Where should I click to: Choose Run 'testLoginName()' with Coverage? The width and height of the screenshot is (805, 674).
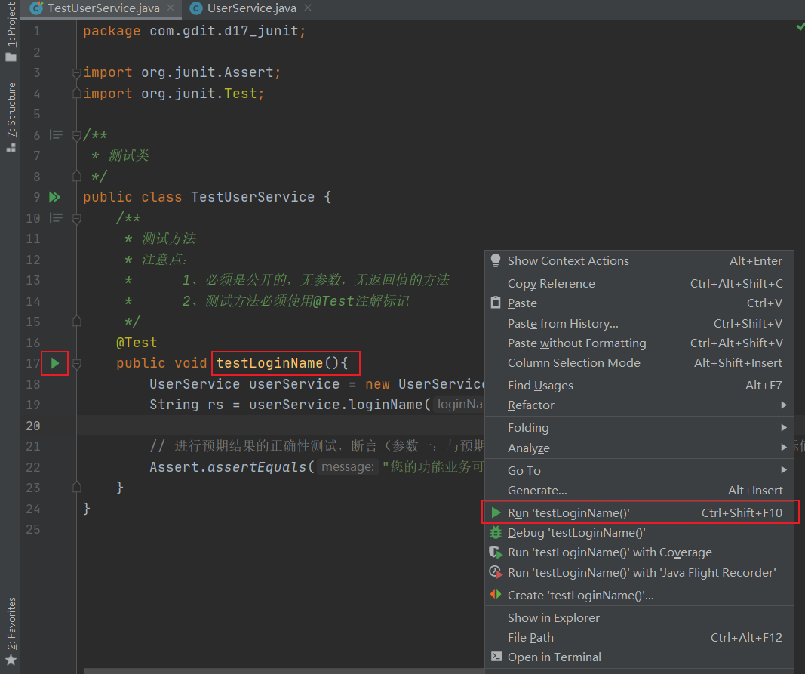click(609, 552)
